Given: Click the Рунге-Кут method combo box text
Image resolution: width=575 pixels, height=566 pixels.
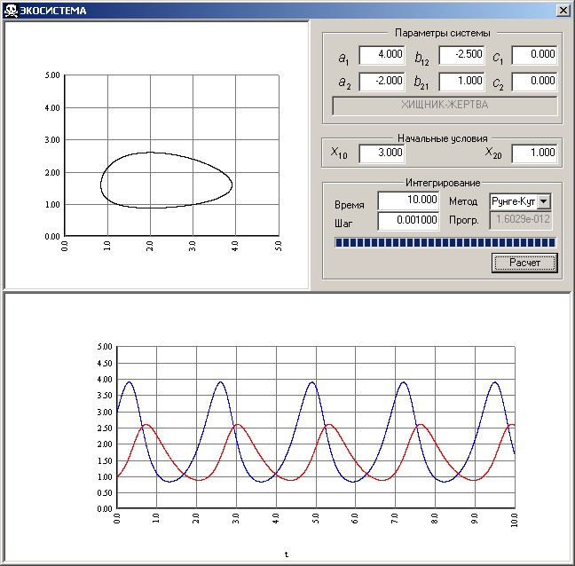Looking at the screenshot, I should tap(514, 201).
